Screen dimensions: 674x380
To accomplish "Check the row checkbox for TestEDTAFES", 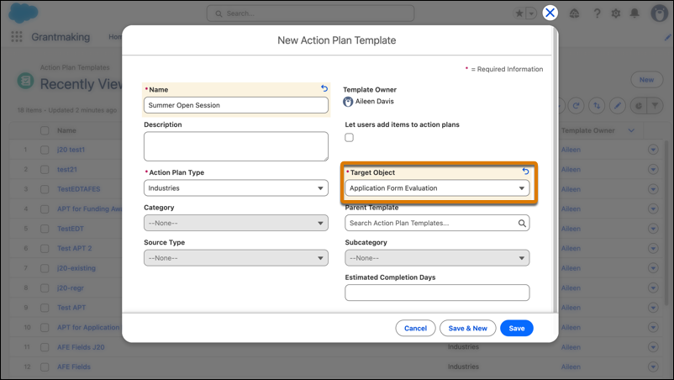I will tap(45, 189).
